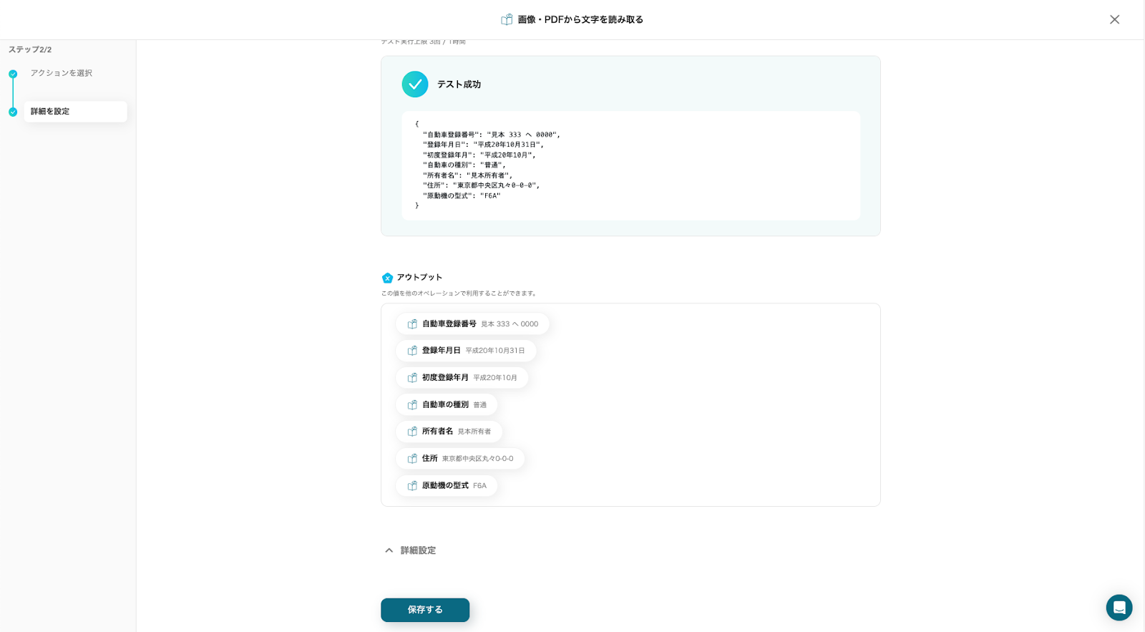1145x632 pixels.
Task: Click the アウトプット section icon
Action: (387, 278)
